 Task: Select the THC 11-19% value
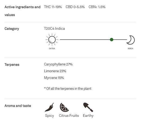click(x=53, y=7)
